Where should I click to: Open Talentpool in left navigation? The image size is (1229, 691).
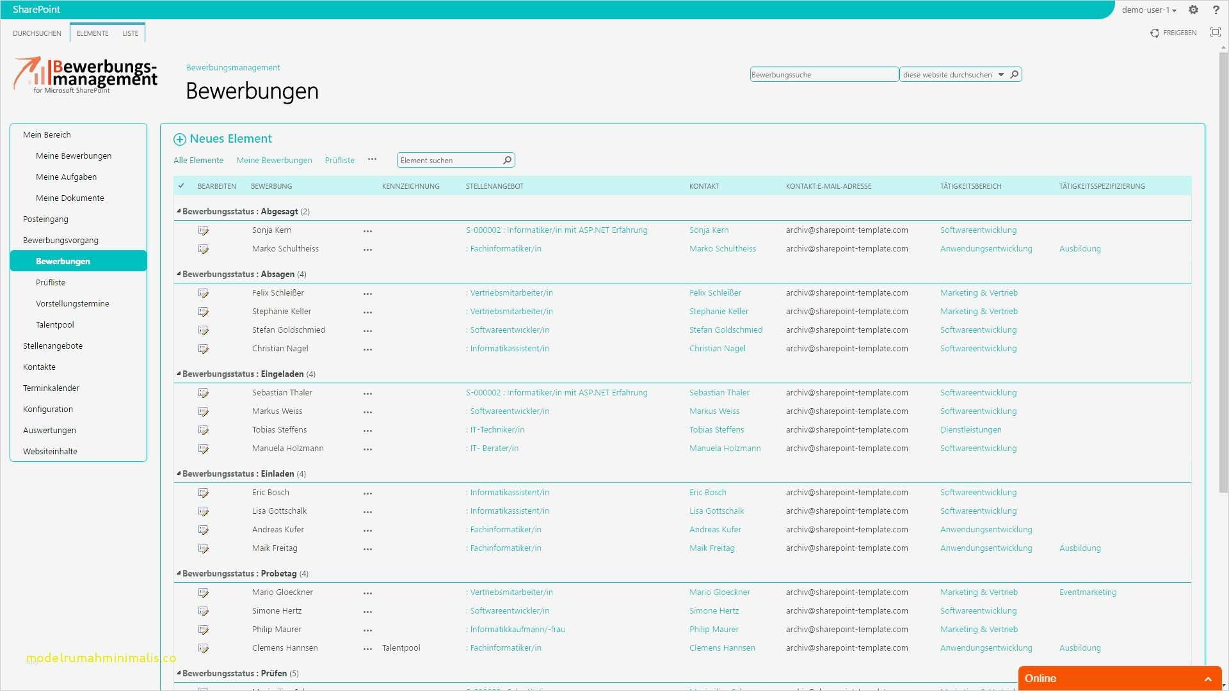pyautogui.click(x=55, y=324)
